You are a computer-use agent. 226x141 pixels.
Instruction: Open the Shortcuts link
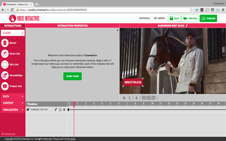10,134
